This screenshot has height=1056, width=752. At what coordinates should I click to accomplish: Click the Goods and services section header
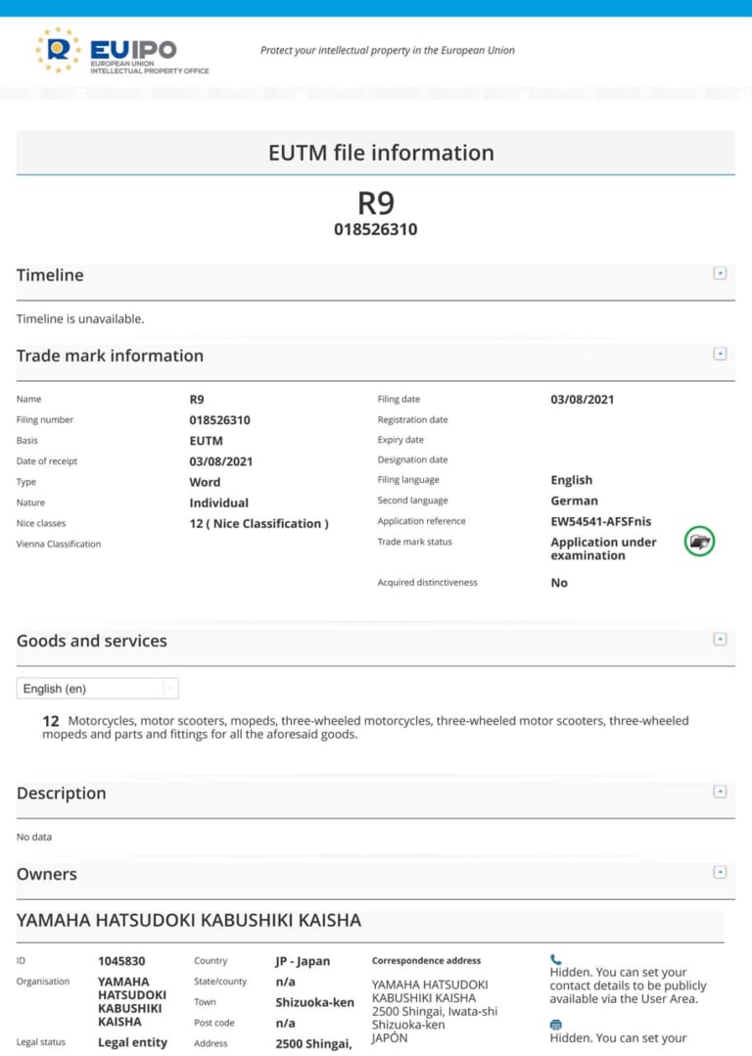point(92,641)
